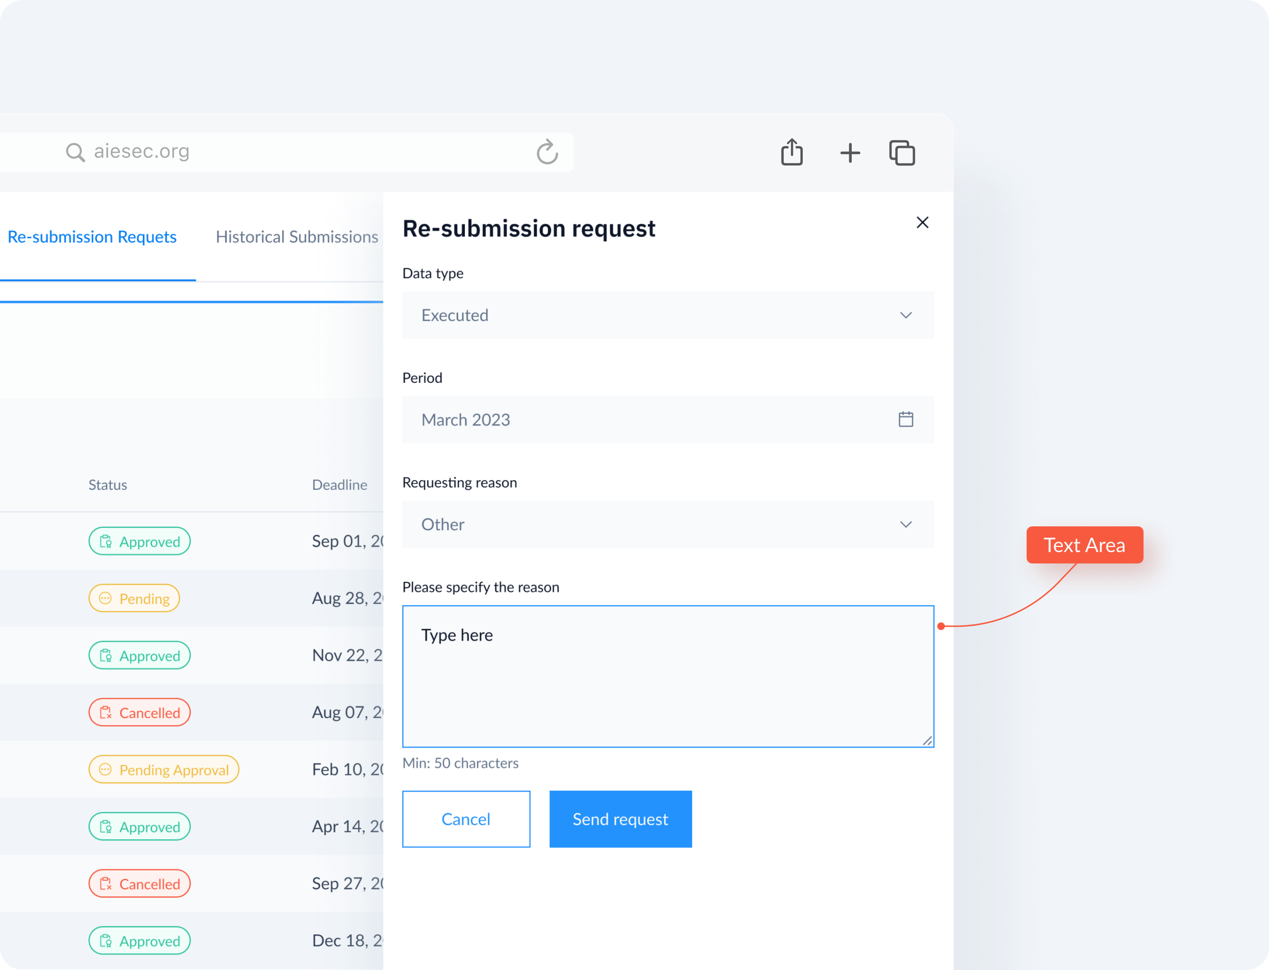This screenshot has height=970, width=1269.
Task: Open the calendar icon in Period field
Action: [x=905, y=419]
